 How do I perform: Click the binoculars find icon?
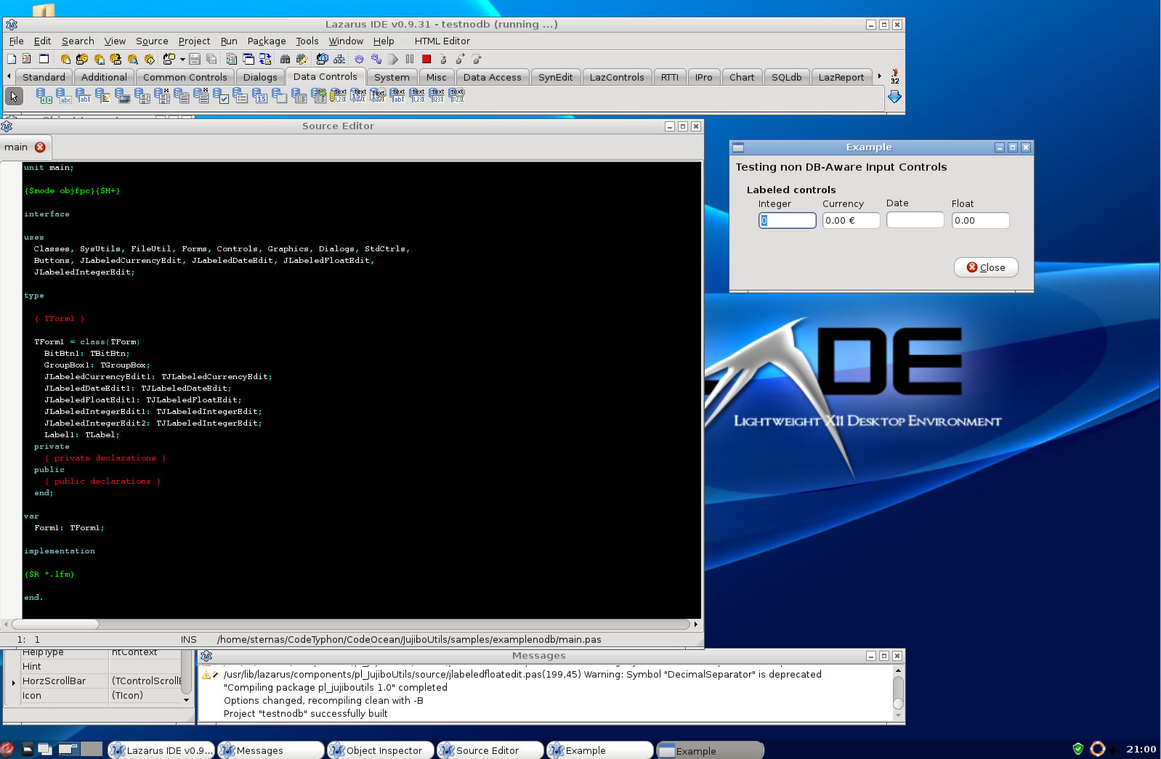pos(285,59)
